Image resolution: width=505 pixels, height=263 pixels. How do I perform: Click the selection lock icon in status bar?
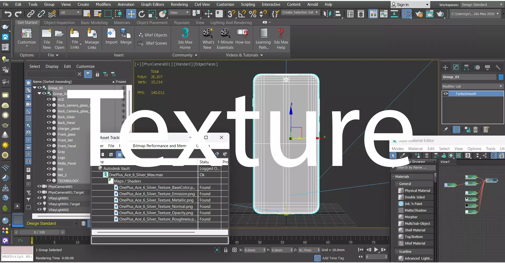pyautogui.click(x=226, y=250)
